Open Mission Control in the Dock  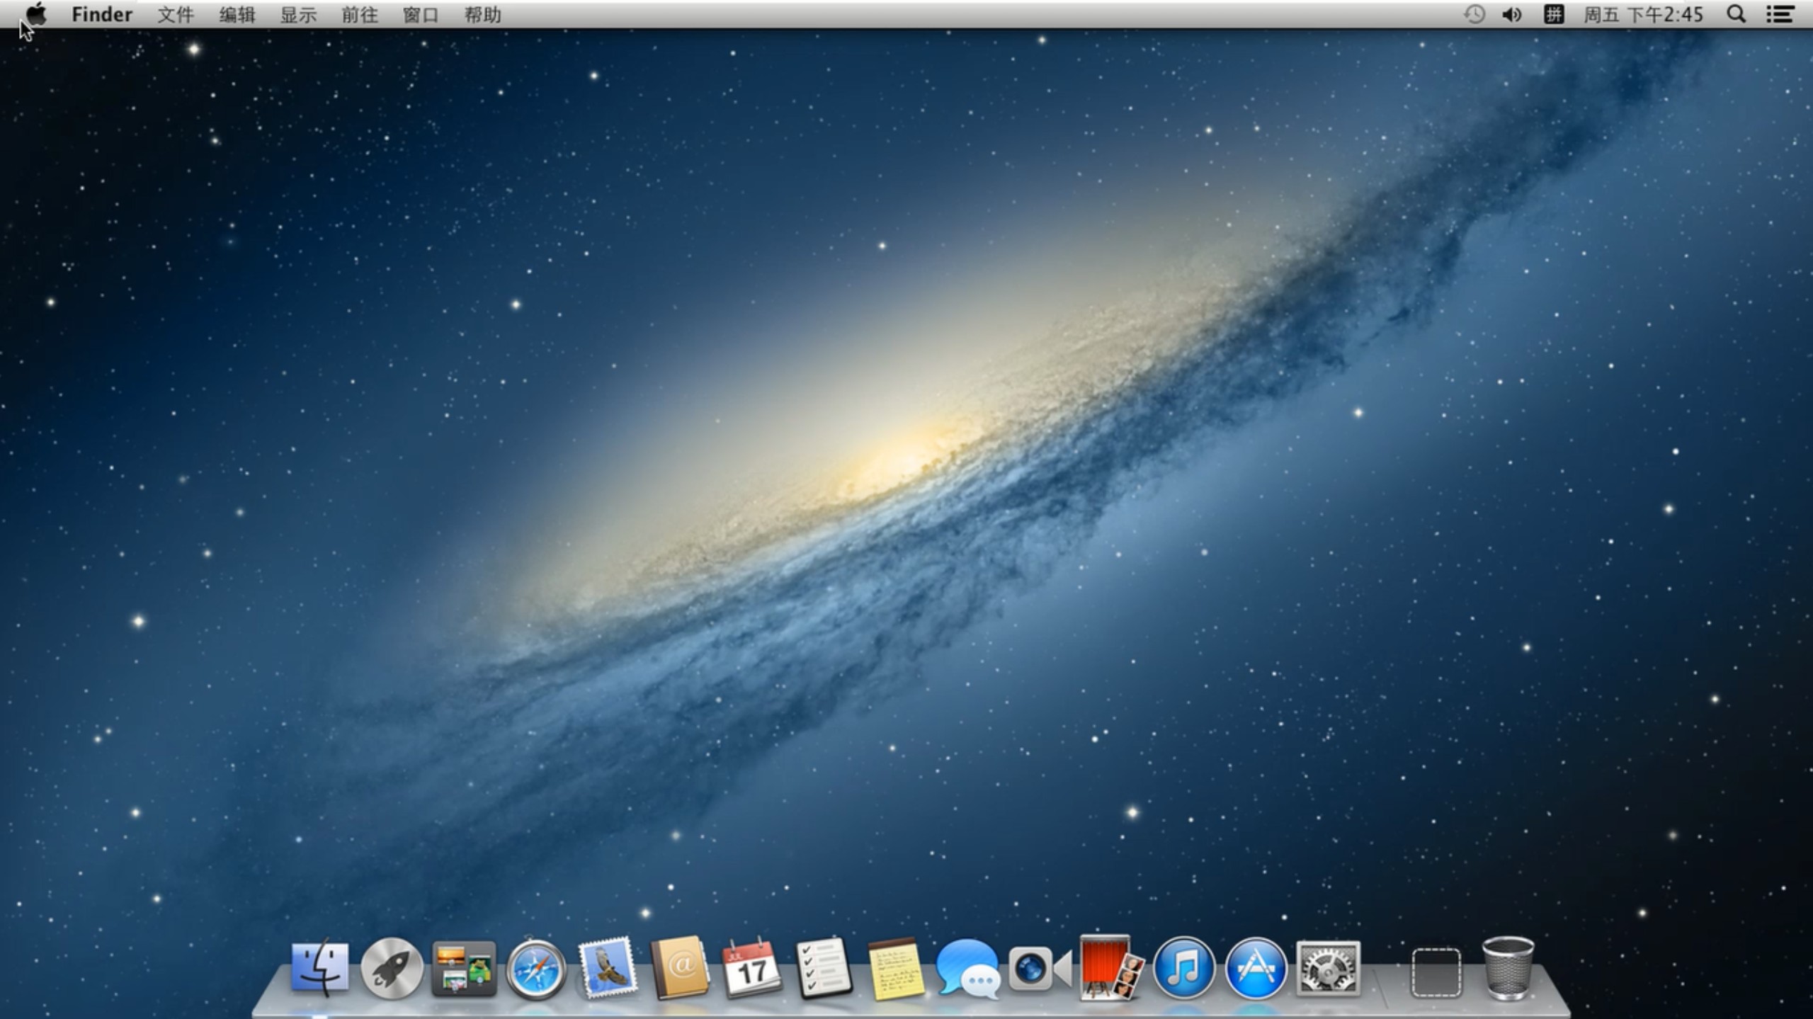(x=464, y=968)
